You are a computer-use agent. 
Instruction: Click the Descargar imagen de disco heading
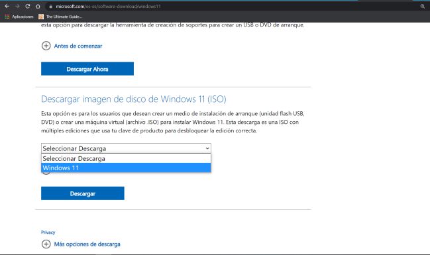coord(134,99)
